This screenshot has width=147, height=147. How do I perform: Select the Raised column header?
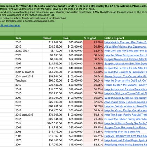coord(52,38)
